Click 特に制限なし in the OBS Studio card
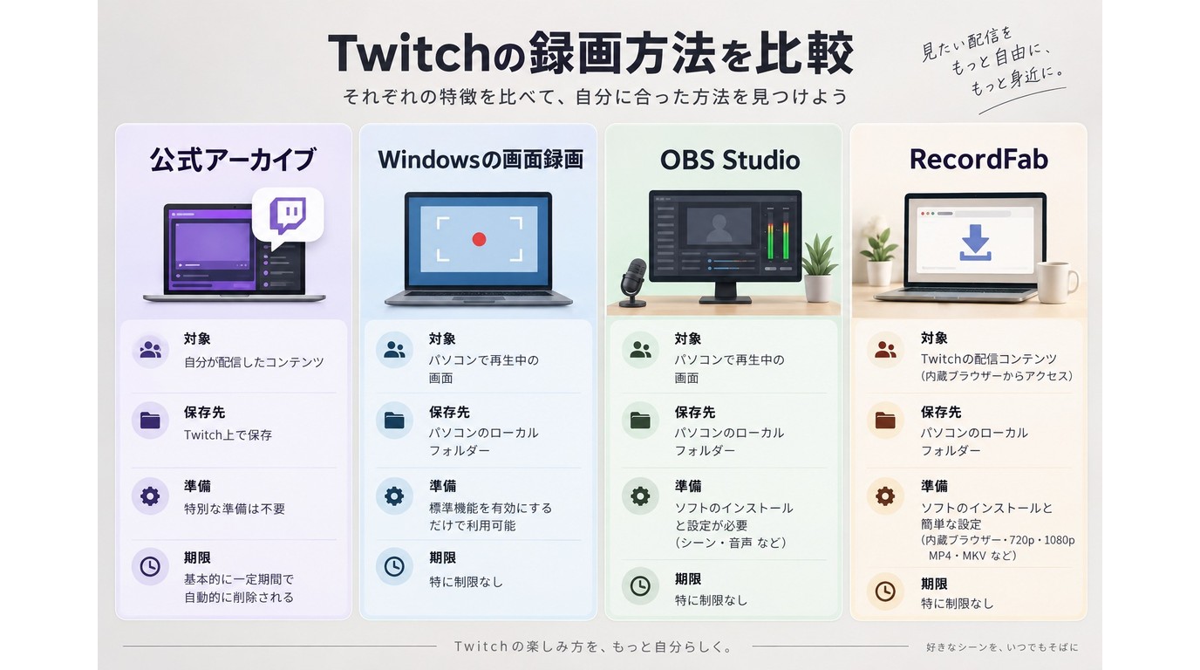This screenshot has height=670, width=1200. coord(711,600)
